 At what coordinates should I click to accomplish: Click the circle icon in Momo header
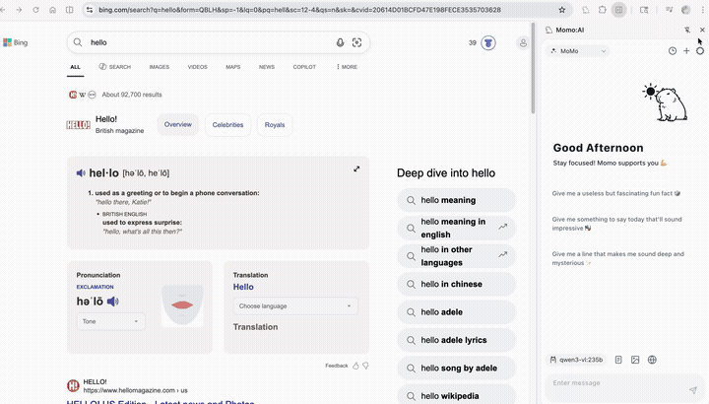700,51
